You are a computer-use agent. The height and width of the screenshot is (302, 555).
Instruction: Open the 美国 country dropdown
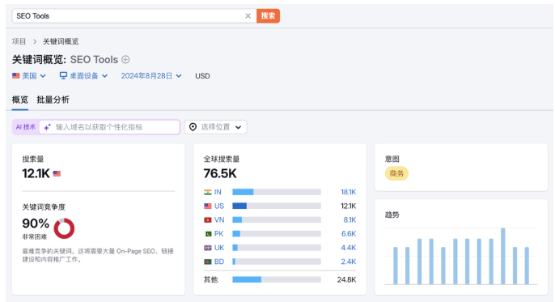pos(29,76)
